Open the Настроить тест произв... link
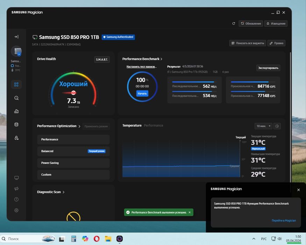 (x=142, y=66)
